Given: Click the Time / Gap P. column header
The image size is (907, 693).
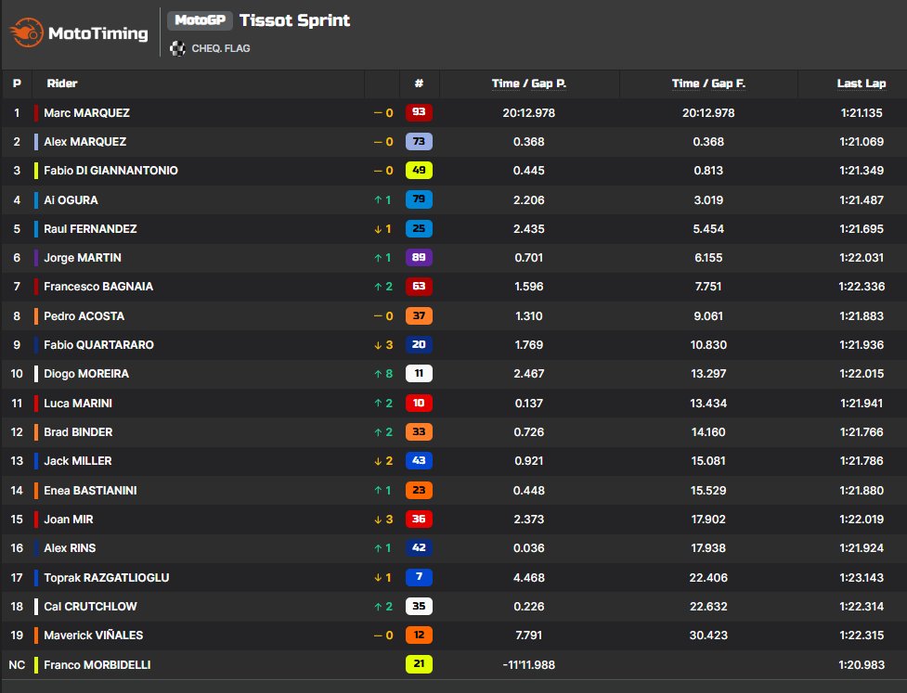Looking at the screenshot, I should pos(529,83).
